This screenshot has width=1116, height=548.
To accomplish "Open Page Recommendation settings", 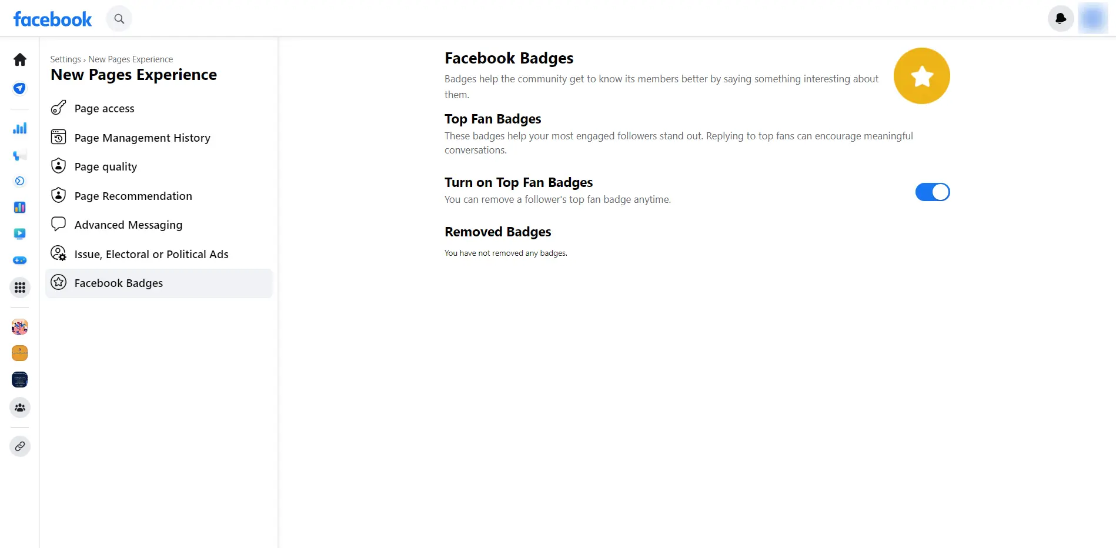I will [x=133, y=196].
